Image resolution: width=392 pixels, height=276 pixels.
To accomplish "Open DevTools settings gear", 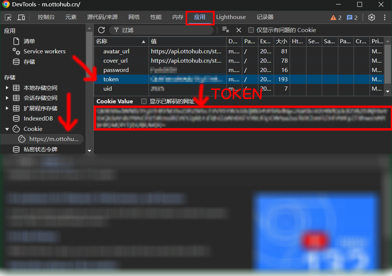I will pyautogui.click(x=371, y=17).
